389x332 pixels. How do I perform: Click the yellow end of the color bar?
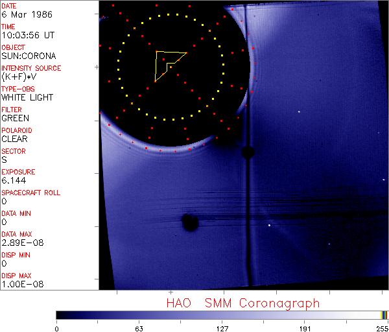[x=382, y=315]
